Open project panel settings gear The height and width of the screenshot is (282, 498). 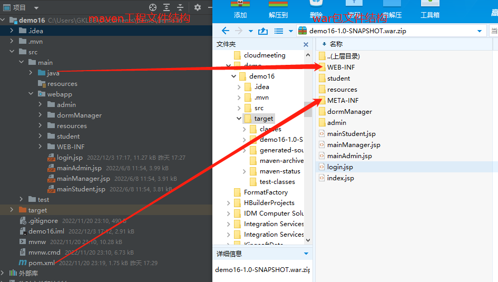click(197, 7)
